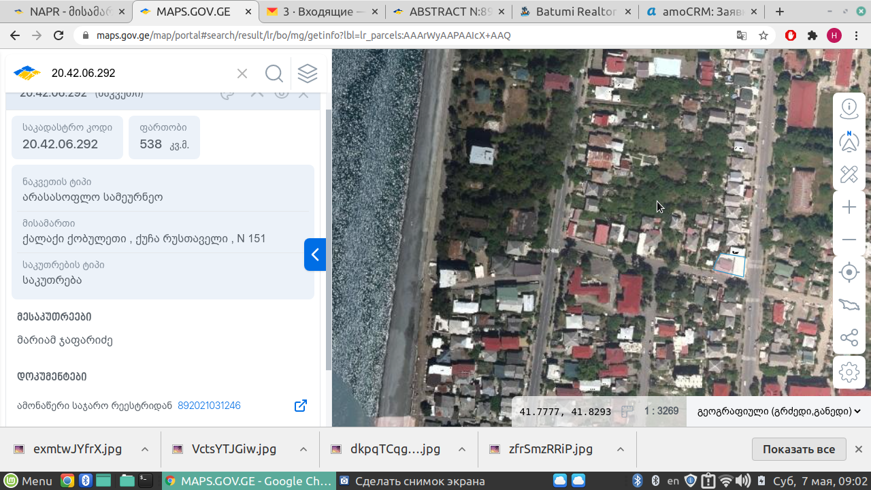The image size is (871, 490).
Task: Click the magnifier search icon
Action: [x=274, y=73]
